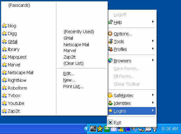The width and height of the screenshot is (181, 134).
Task: Click RoboForm star icon in system tray
Action: (100, 129)
